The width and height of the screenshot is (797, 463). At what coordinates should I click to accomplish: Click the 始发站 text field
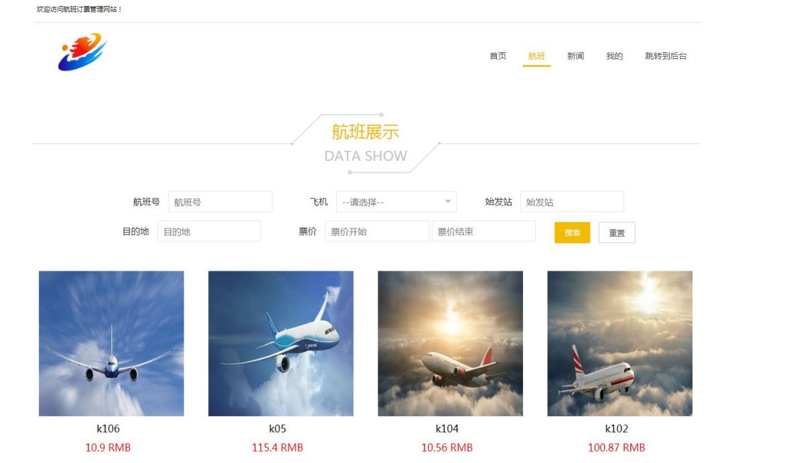click(x=572, y=202)
